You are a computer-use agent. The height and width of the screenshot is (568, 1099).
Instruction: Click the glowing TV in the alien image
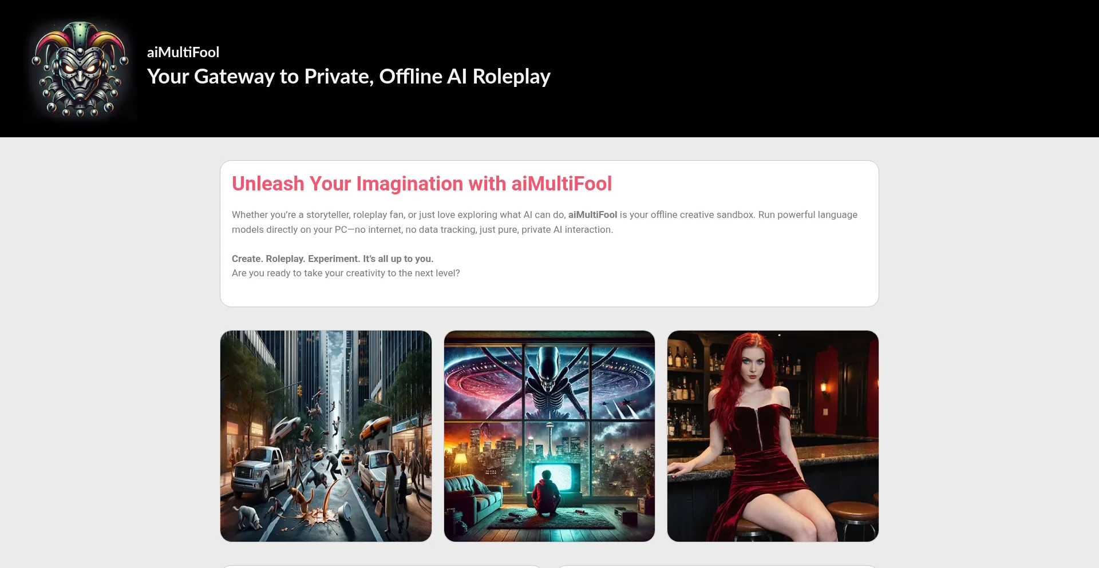[556, 478]
